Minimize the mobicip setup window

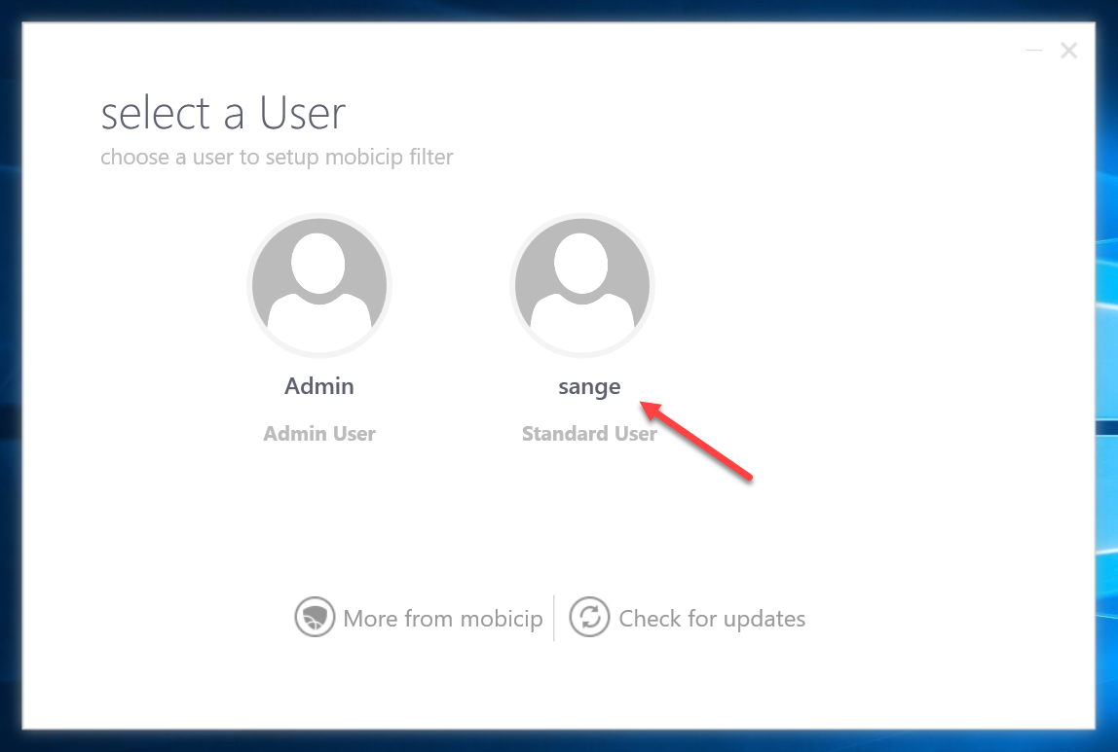tap(1034, 51)
